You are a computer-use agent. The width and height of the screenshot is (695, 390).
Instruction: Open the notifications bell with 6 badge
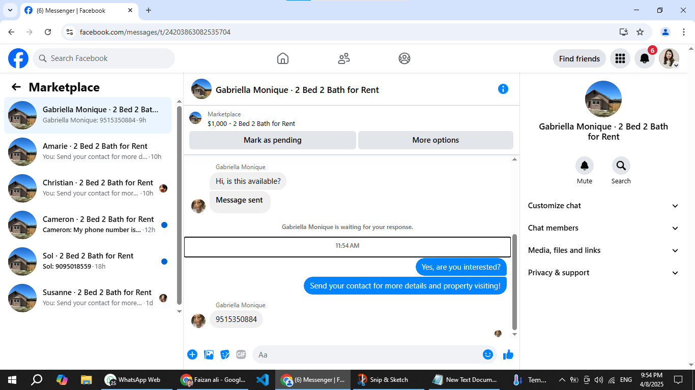645,58
